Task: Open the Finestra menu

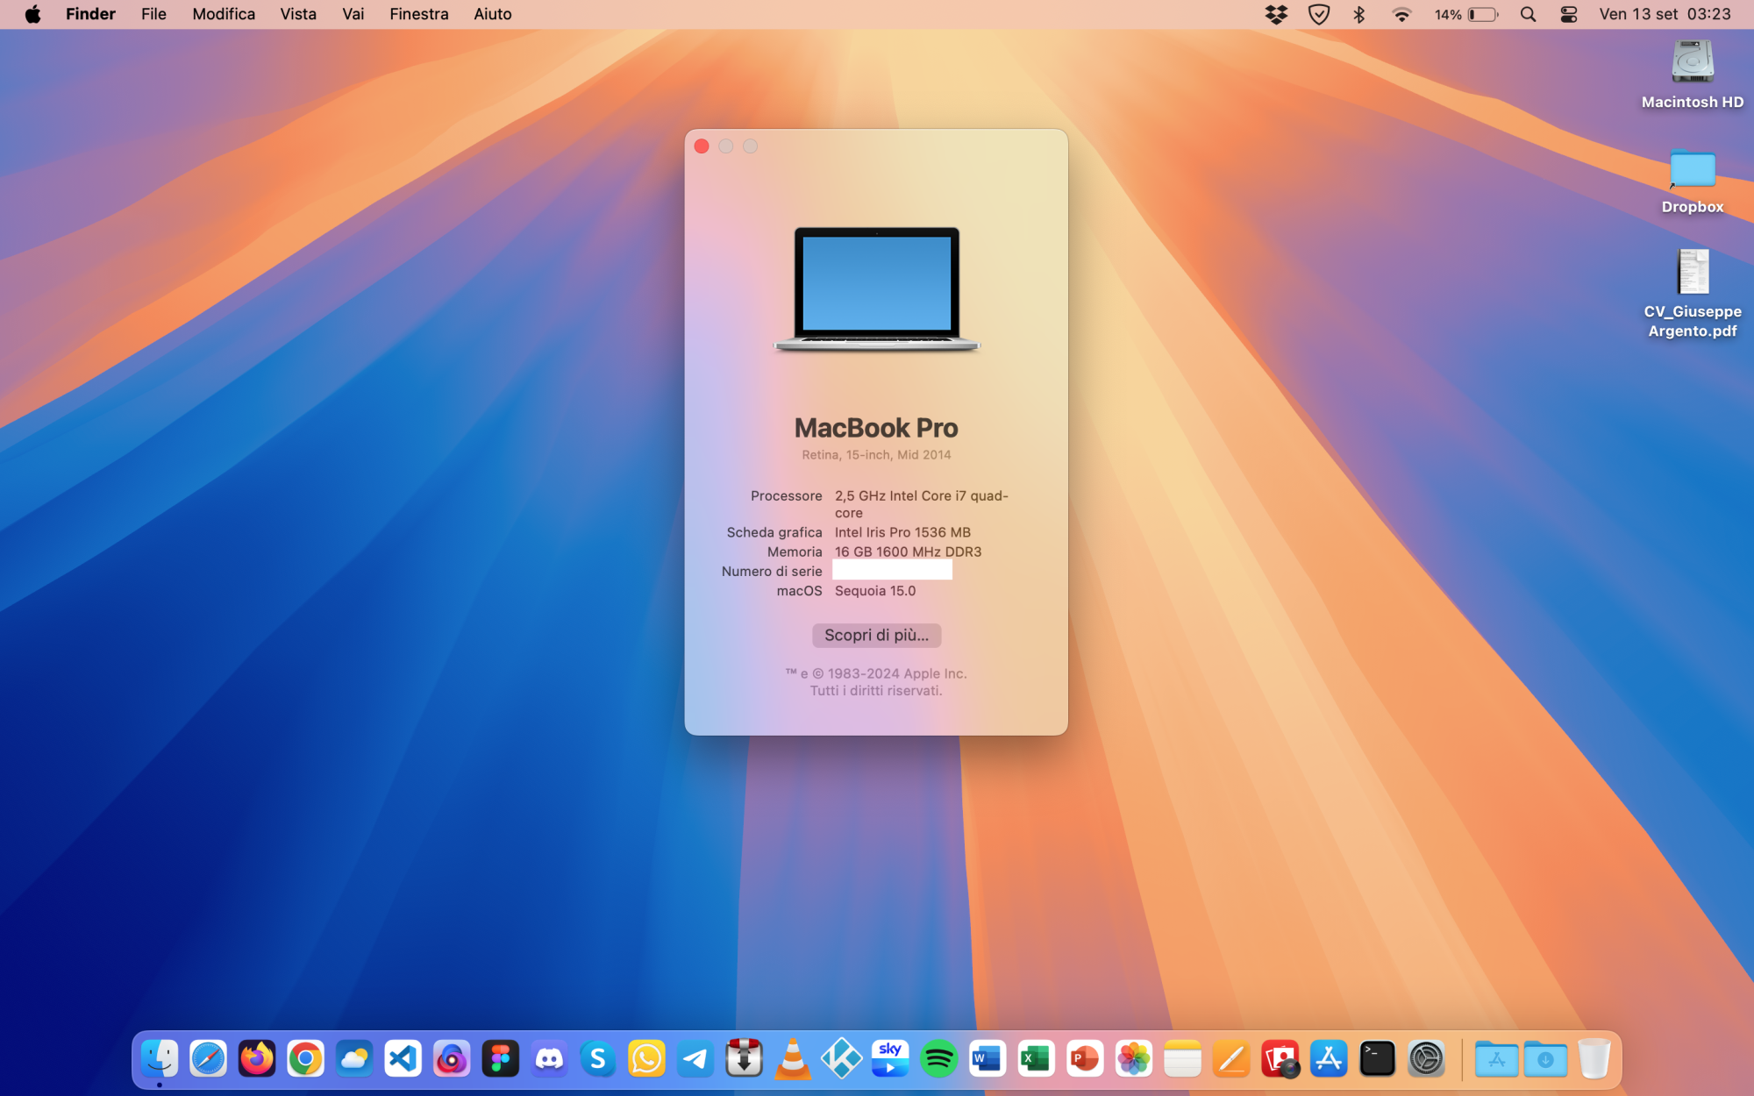Action: pos(418,15)
